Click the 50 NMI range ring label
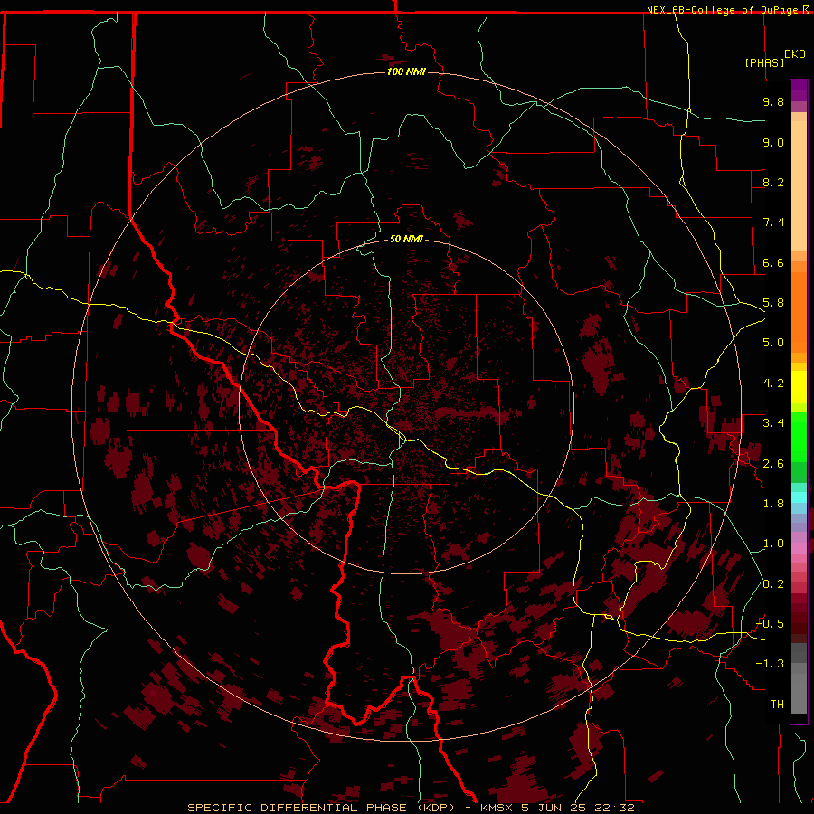 click(x=406, y=239)
